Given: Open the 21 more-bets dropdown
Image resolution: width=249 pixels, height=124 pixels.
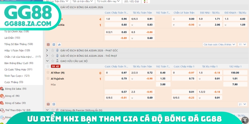Looking at the screenshot, I should [x=242, y=104].
